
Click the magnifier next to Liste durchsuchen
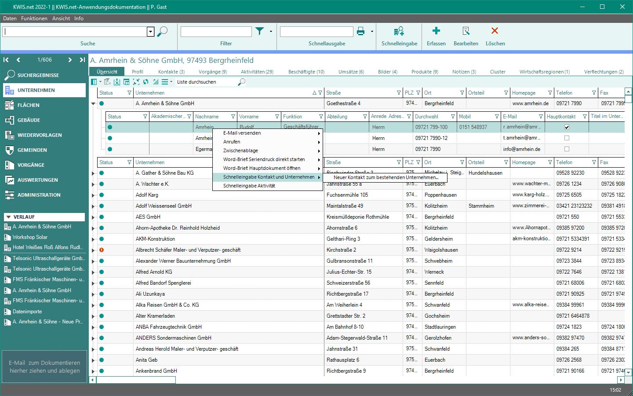[x=241, y=82]
